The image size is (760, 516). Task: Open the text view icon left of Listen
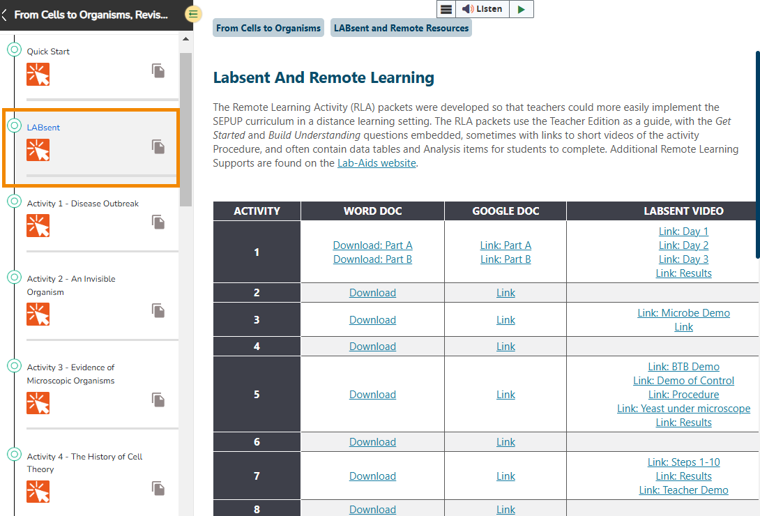446,9
